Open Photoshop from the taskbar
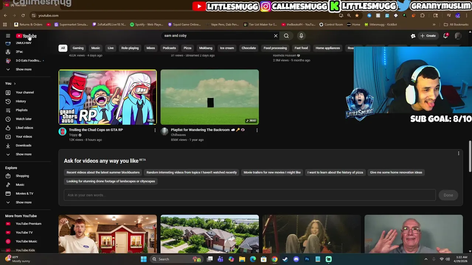 (307, 259)
